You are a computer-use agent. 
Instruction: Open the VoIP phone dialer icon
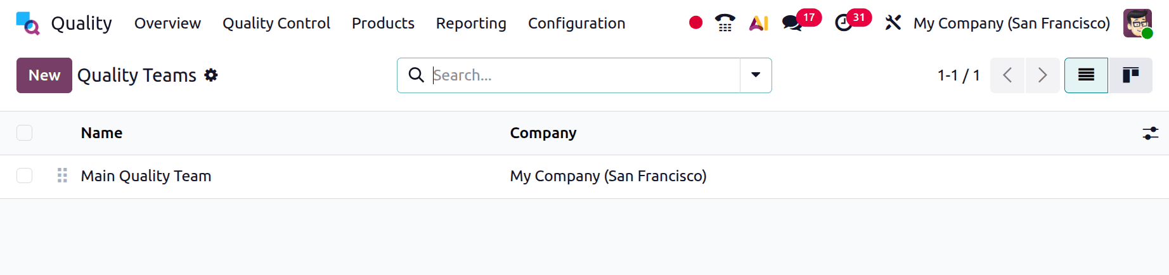point(725,23)
